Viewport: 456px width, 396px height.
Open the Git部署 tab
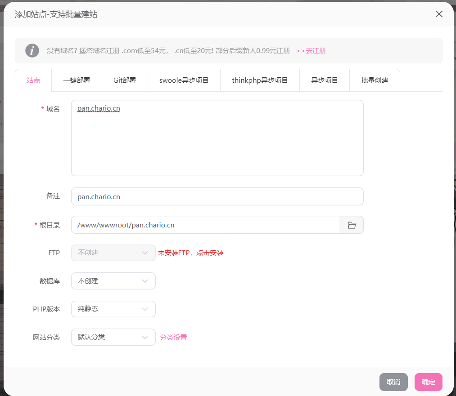coord(125,80)
